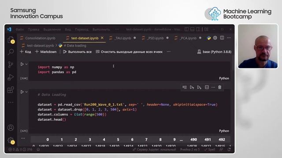Run cell by line in cell toolbar
This screenshot has width=282, height=158.
pyautogui.click(x=185, y=87)
